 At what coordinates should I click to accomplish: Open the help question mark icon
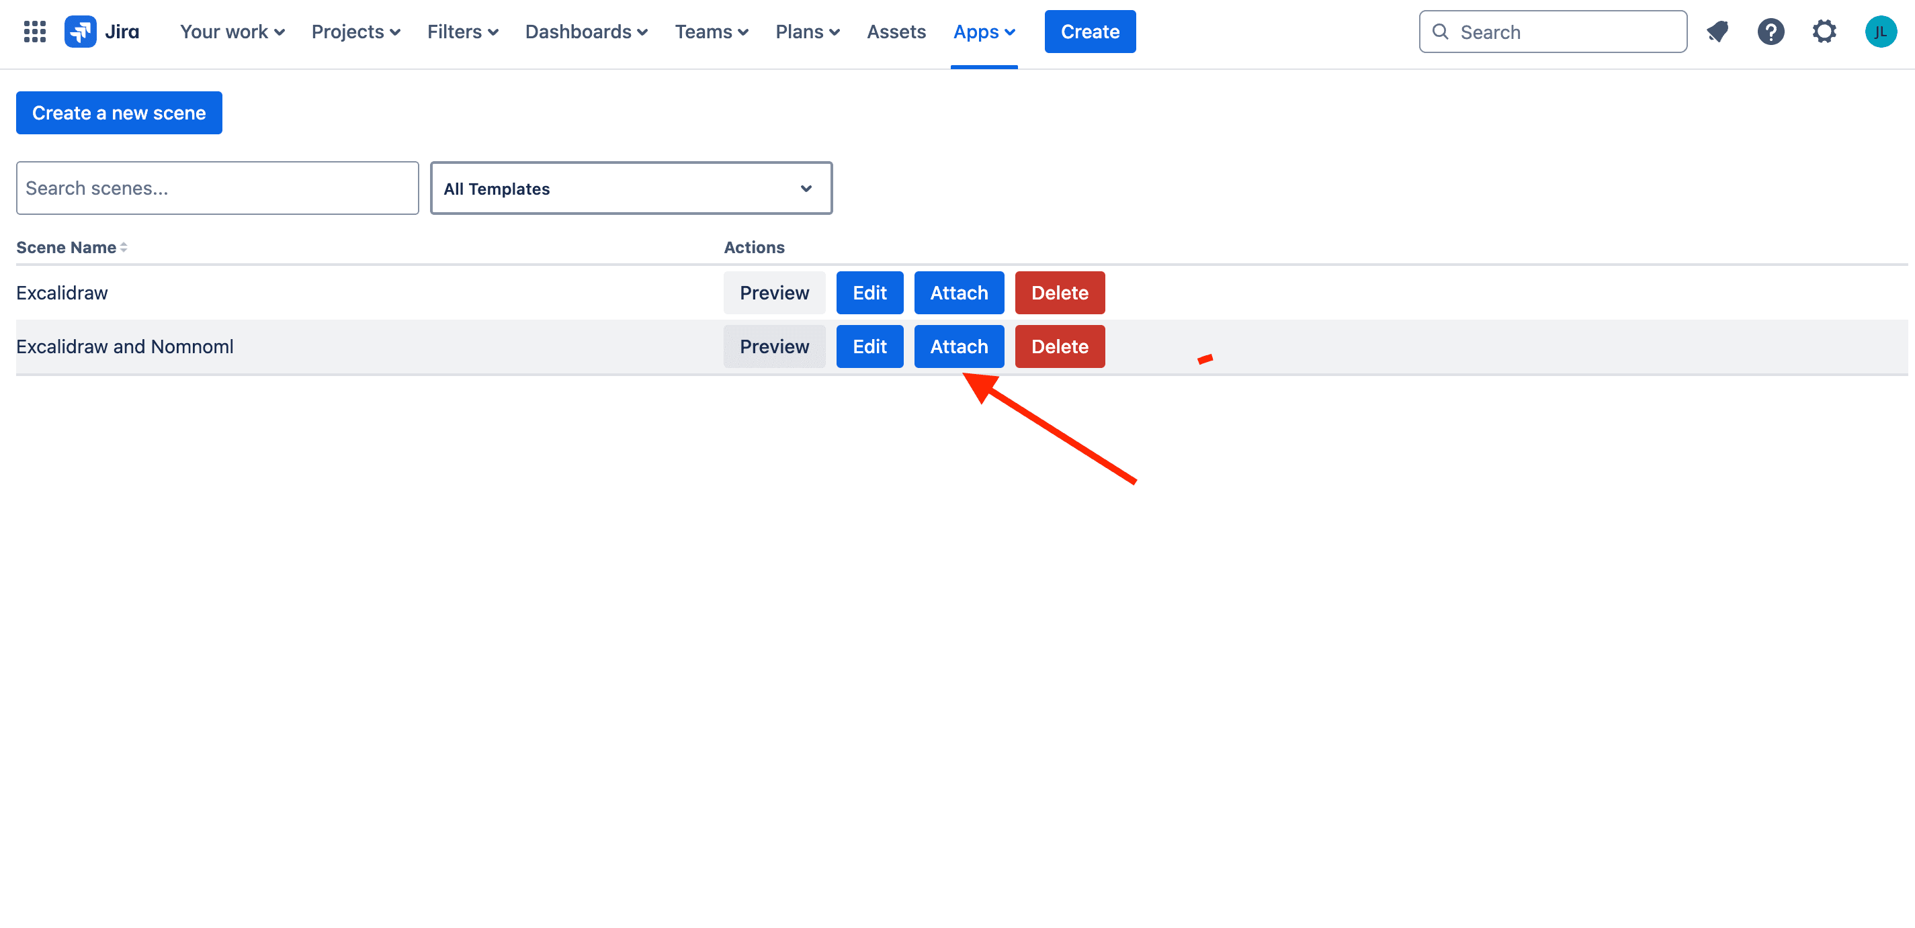[x=1771, y=32]
